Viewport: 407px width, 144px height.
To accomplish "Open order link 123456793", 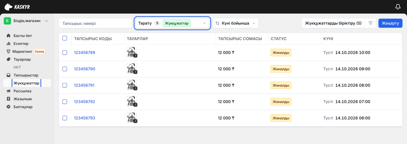I will tap(85, 118).
